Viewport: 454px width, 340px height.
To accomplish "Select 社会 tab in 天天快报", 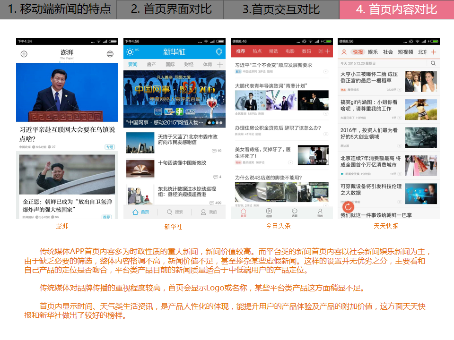I will [388, 52].
